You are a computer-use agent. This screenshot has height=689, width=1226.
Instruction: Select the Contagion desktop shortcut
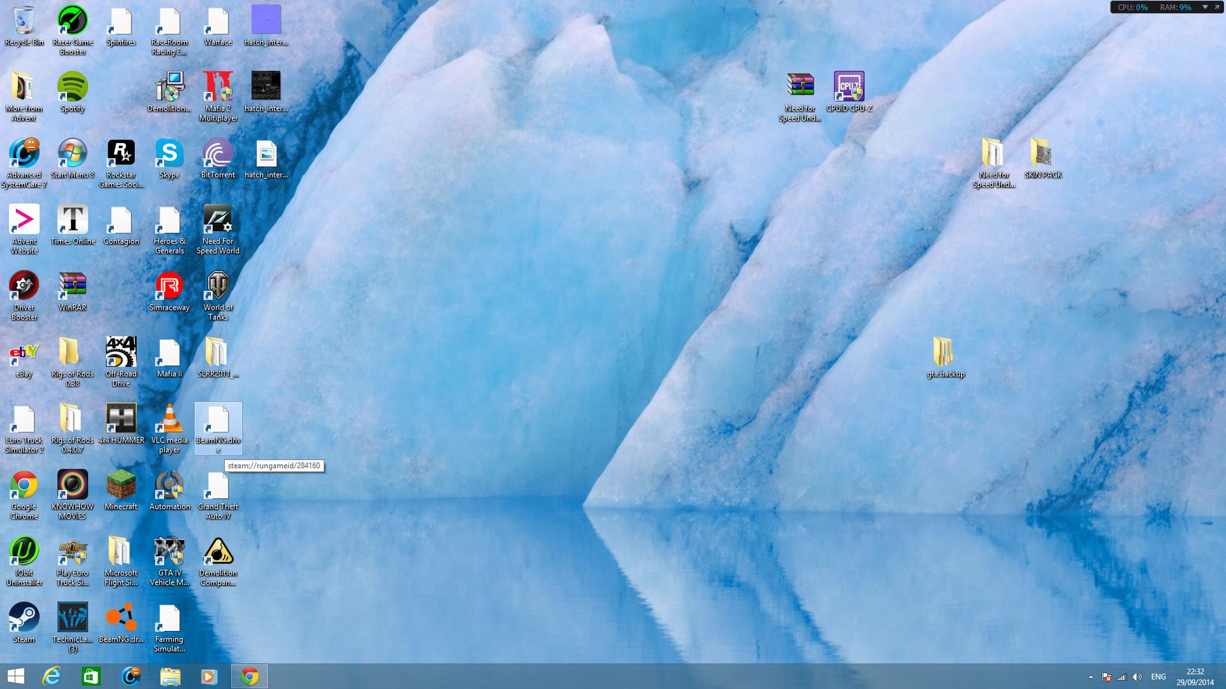(121, 225)
